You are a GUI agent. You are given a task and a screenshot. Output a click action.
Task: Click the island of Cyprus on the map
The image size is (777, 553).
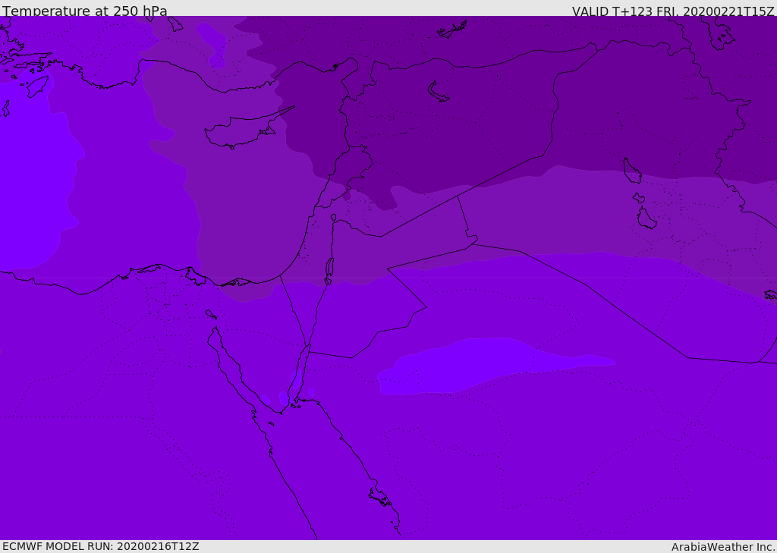tap(243, 130)
